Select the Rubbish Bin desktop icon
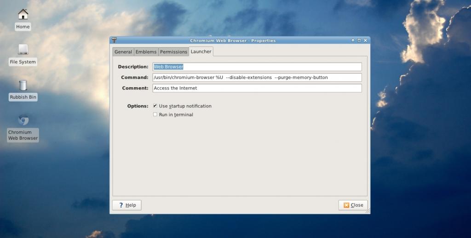Image resolution: width=471 pixels, height=238 pixels. tap(23, 85)
